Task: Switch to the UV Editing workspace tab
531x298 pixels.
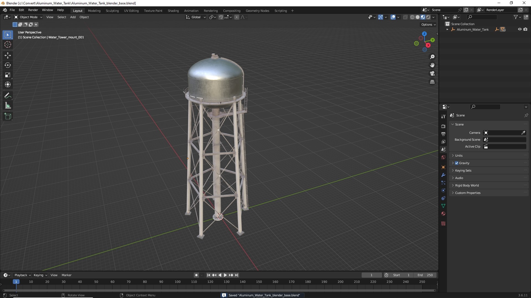Action: [131, 11]
